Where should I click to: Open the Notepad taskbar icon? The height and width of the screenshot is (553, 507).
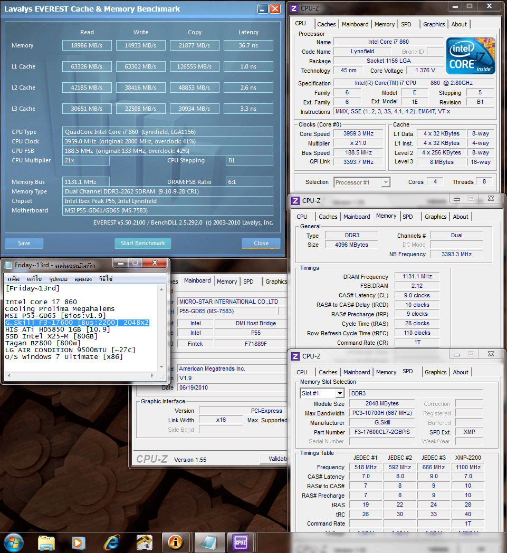pos(209,542)
